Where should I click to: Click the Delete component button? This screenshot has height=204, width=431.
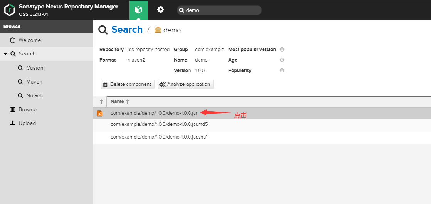tap(128, 84)
